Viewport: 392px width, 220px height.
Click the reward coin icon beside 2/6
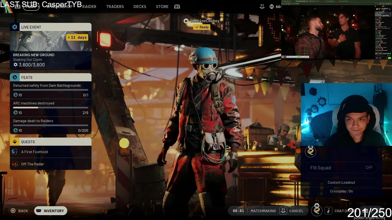coord(15,113)
